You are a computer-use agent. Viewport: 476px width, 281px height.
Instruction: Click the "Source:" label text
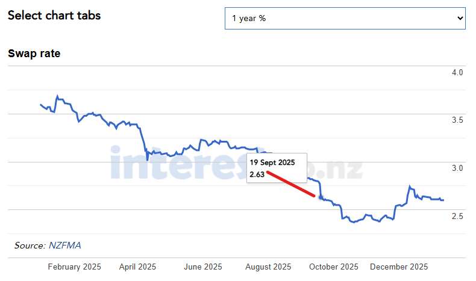(30, 245)
